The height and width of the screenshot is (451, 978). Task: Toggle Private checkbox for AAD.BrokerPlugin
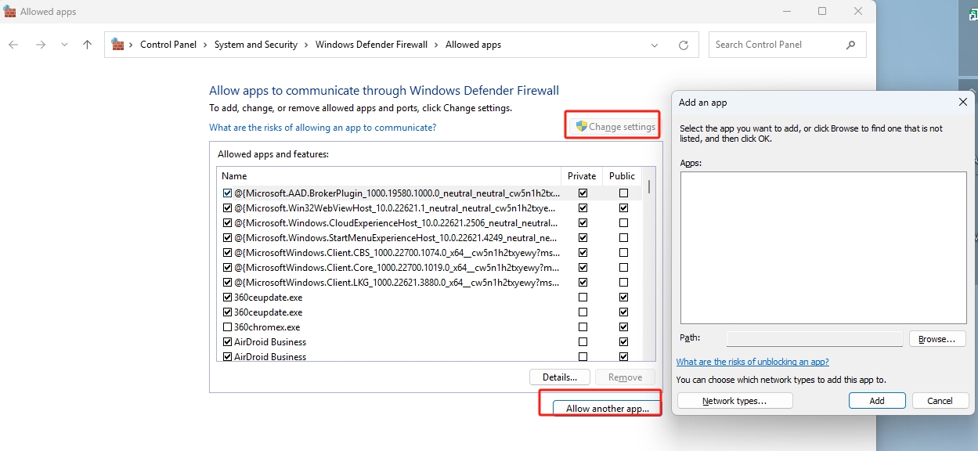[x=583, y=193]
